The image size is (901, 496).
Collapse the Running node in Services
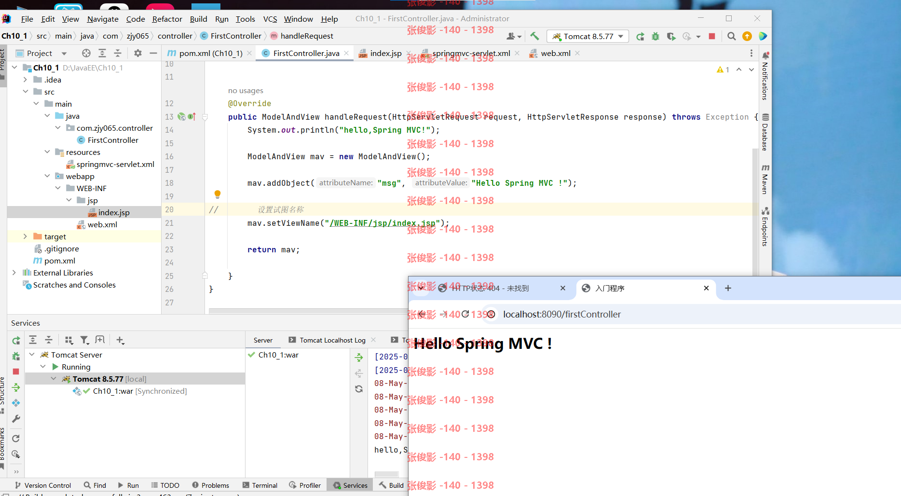(43, 367)
